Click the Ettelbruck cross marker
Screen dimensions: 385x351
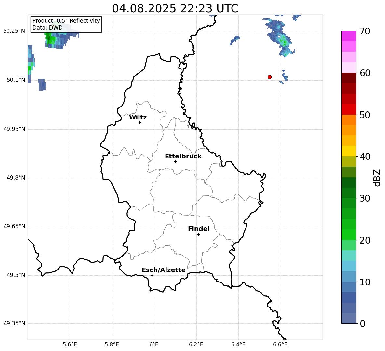[175, 162]
